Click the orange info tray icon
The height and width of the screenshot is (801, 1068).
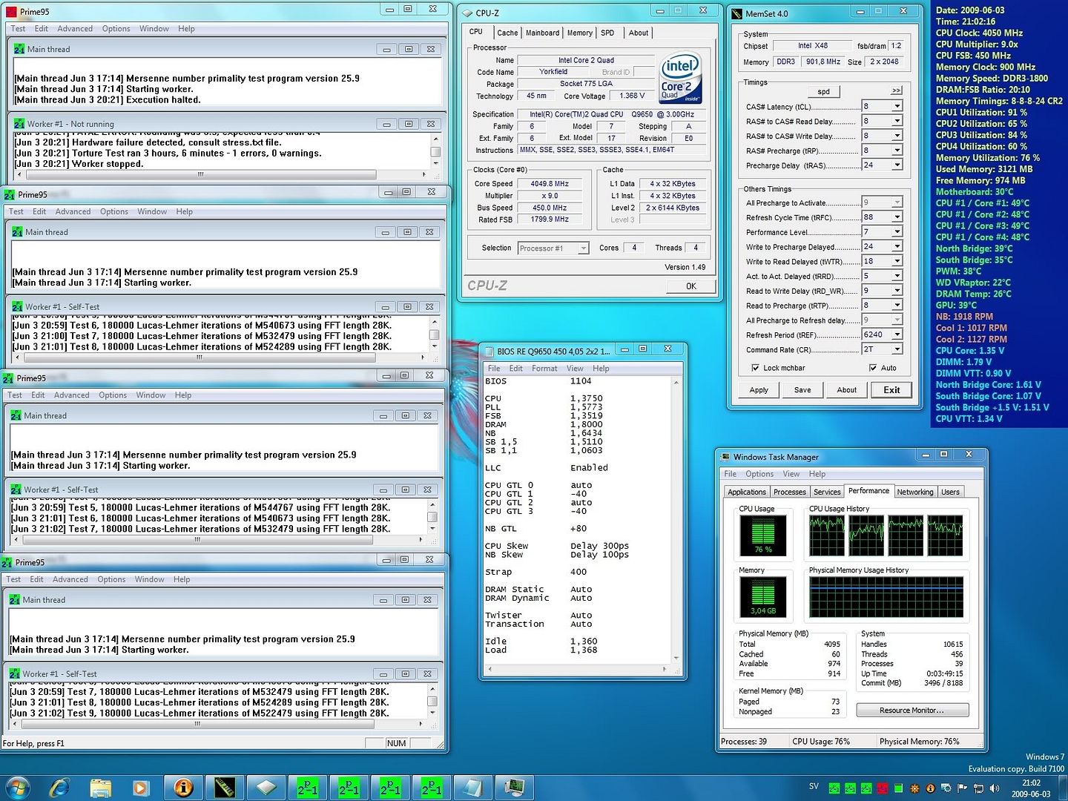click(x=930, y=788)
